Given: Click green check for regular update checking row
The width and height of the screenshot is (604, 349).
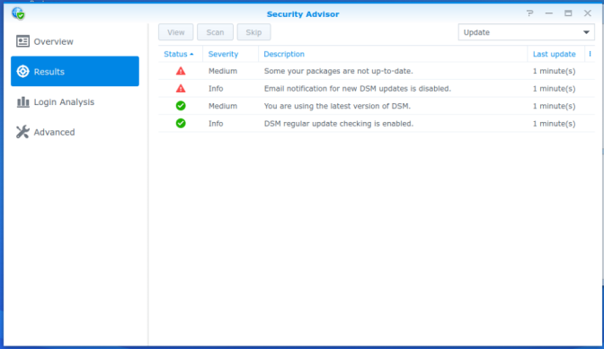Looking at the screenshot, I should point(181,124).
